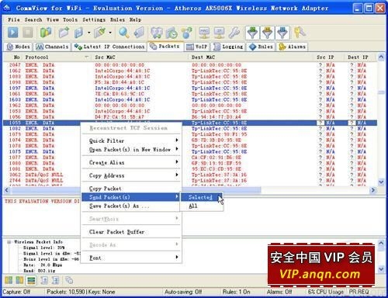Click the clear buffer brush icon

(100, 33)
